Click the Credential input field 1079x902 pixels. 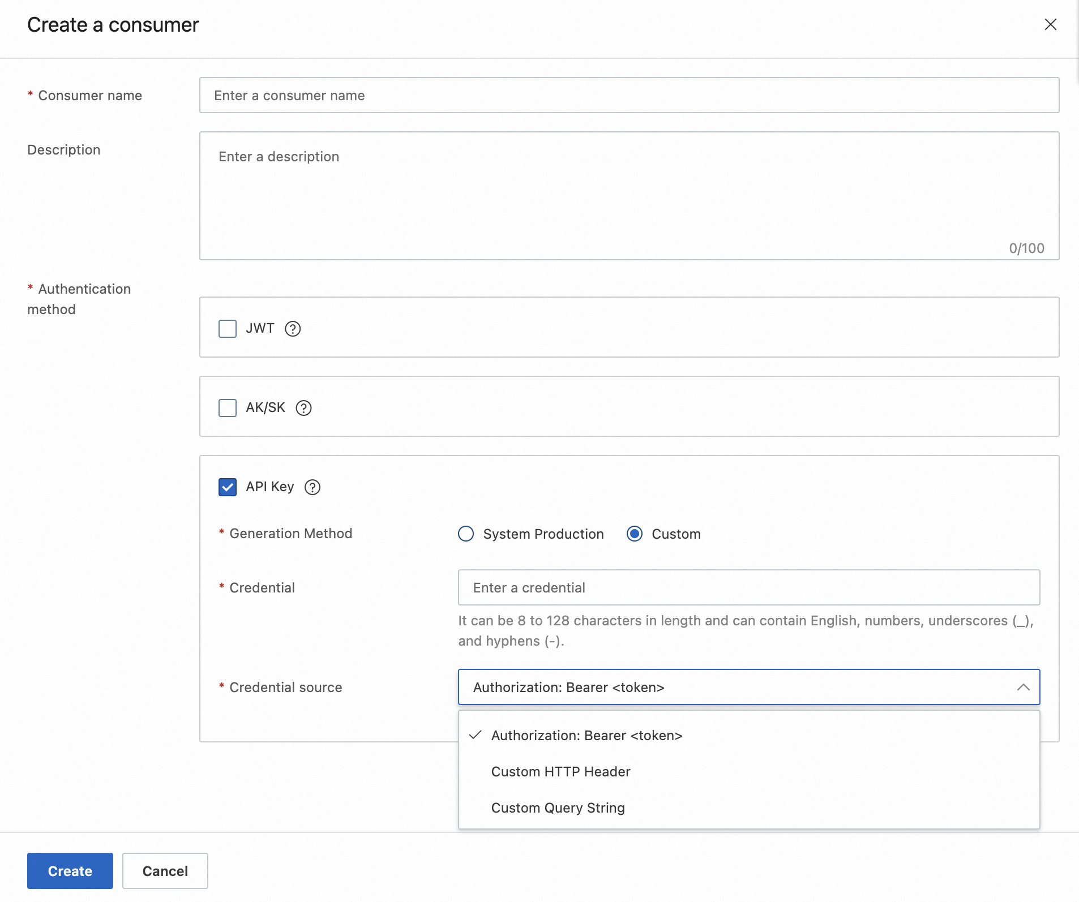point(748,587)
